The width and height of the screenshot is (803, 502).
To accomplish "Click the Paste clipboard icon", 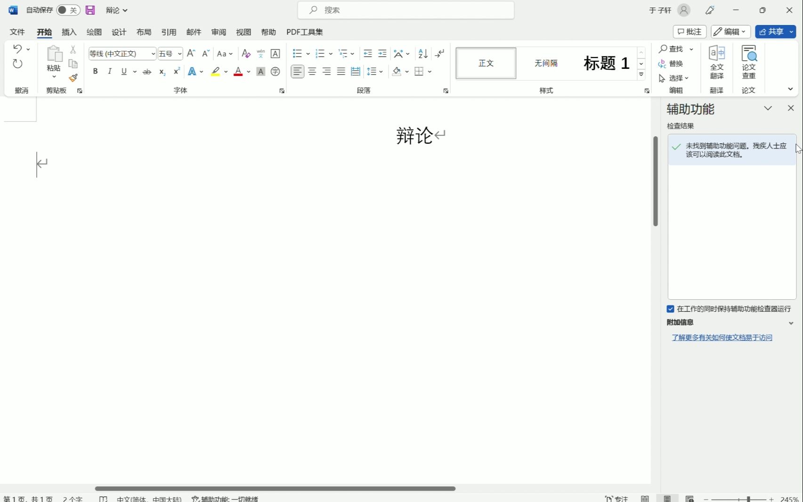I will 54,54.
